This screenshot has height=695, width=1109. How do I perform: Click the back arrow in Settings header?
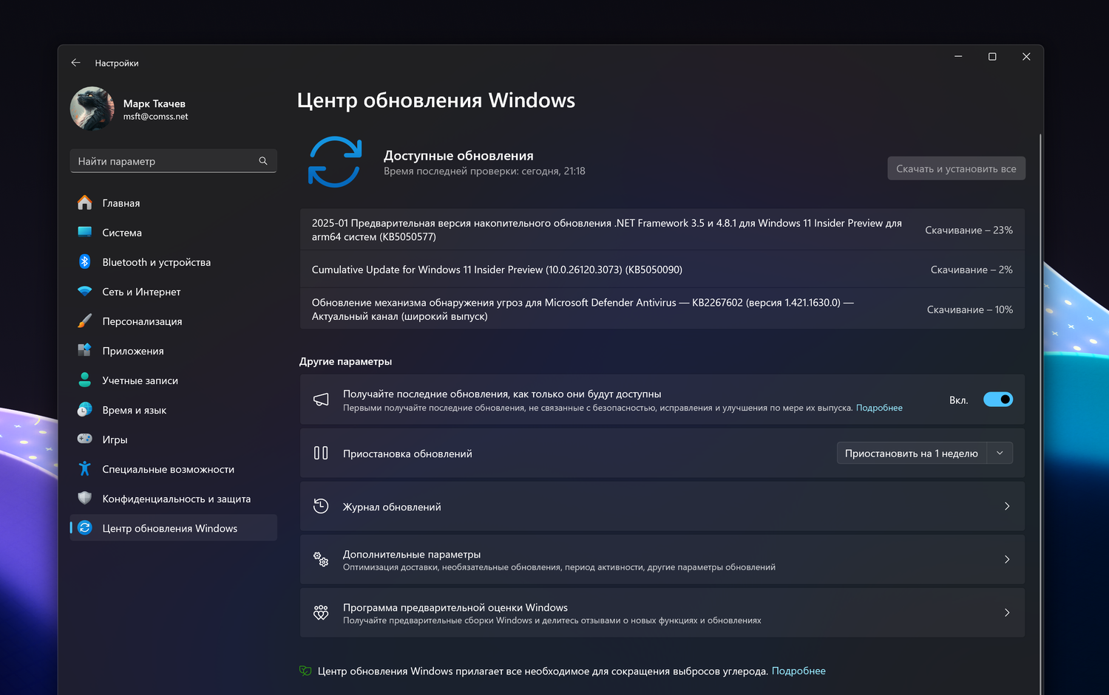(x=75, y=63)
